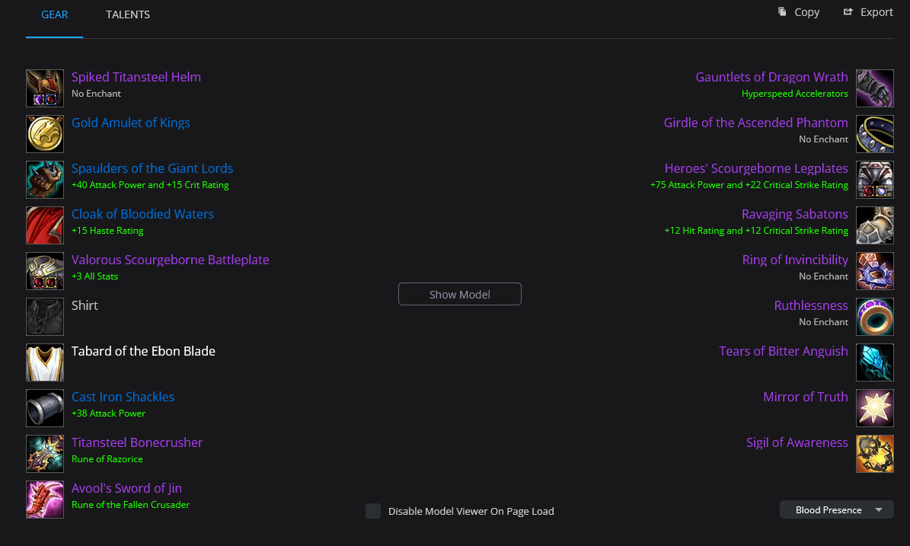Click the Gold Amulet of Kings icon
This screenshot has width=910, height=546.
pos(45,134)
